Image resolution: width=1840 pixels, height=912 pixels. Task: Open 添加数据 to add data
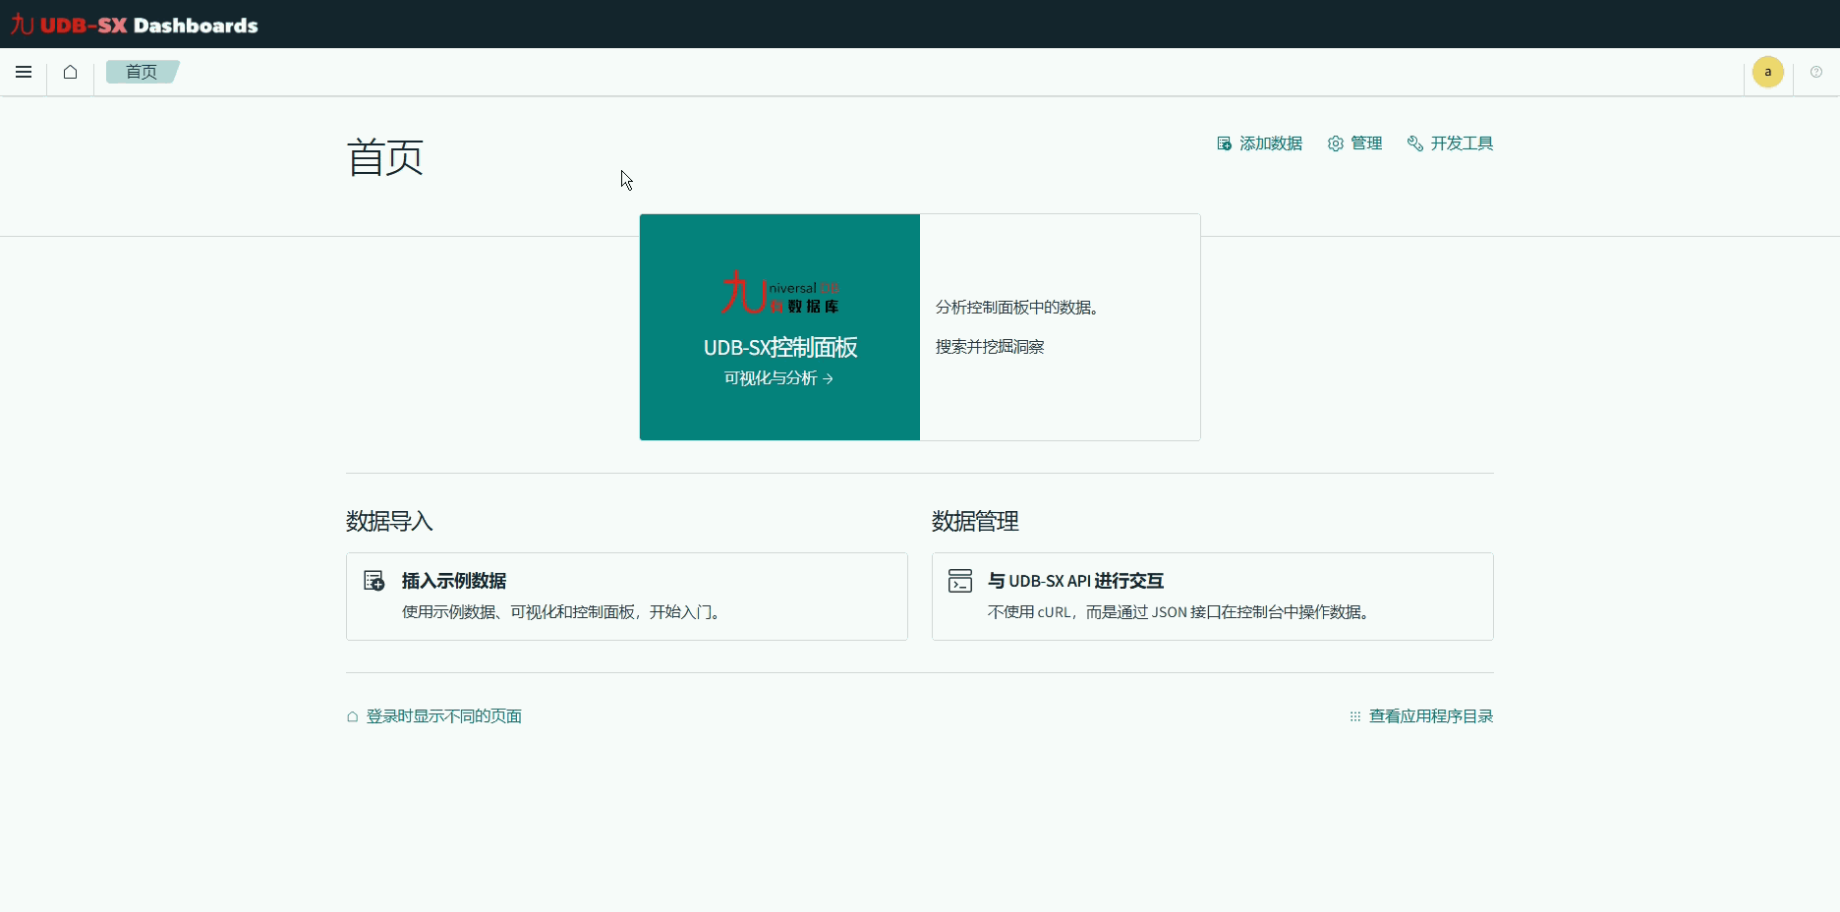[x=1259, y=143]
